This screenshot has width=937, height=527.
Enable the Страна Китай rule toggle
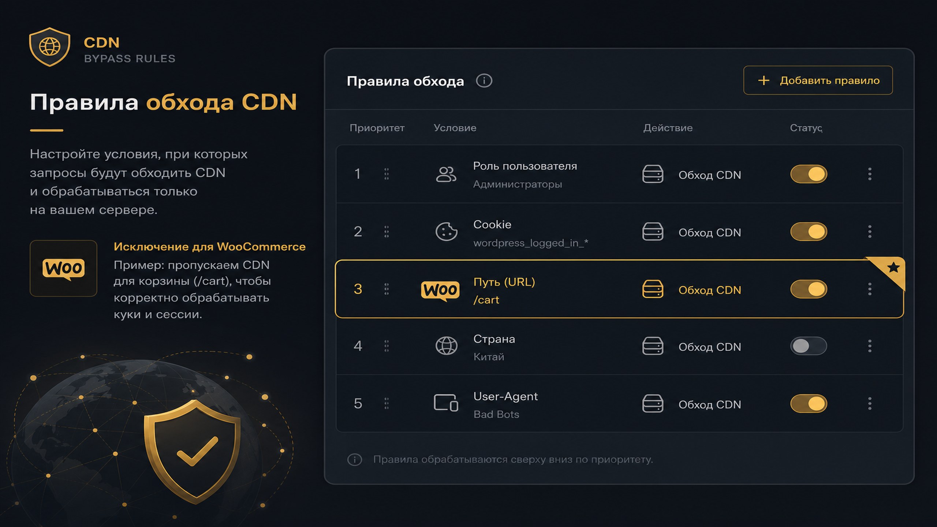click(809, 346)
